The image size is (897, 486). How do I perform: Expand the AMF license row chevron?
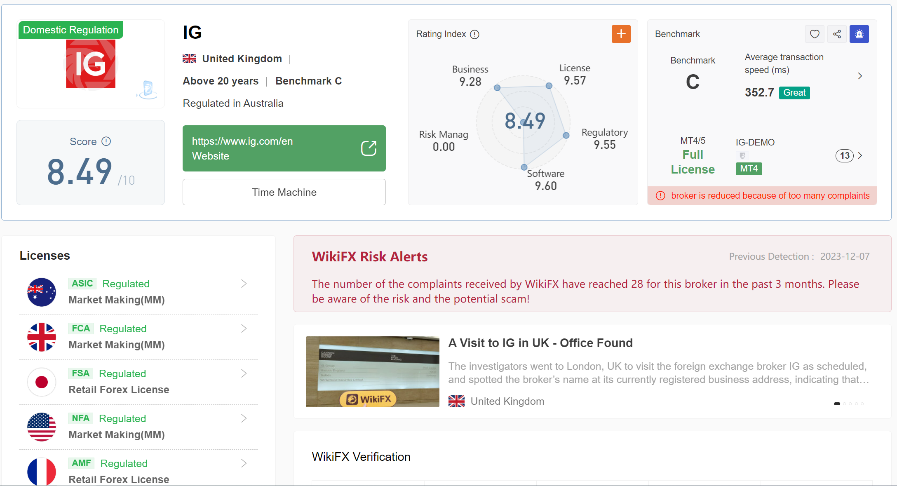[x=244, y=463]
